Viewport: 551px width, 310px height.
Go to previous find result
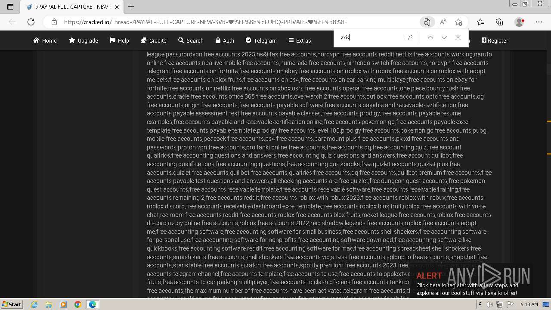coord(430,37)
